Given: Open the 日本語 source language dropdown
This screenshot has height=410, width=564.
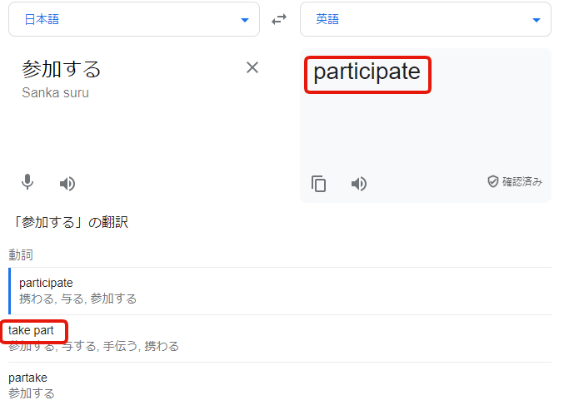Looking at the screenshot, I should tap(134, 19).
